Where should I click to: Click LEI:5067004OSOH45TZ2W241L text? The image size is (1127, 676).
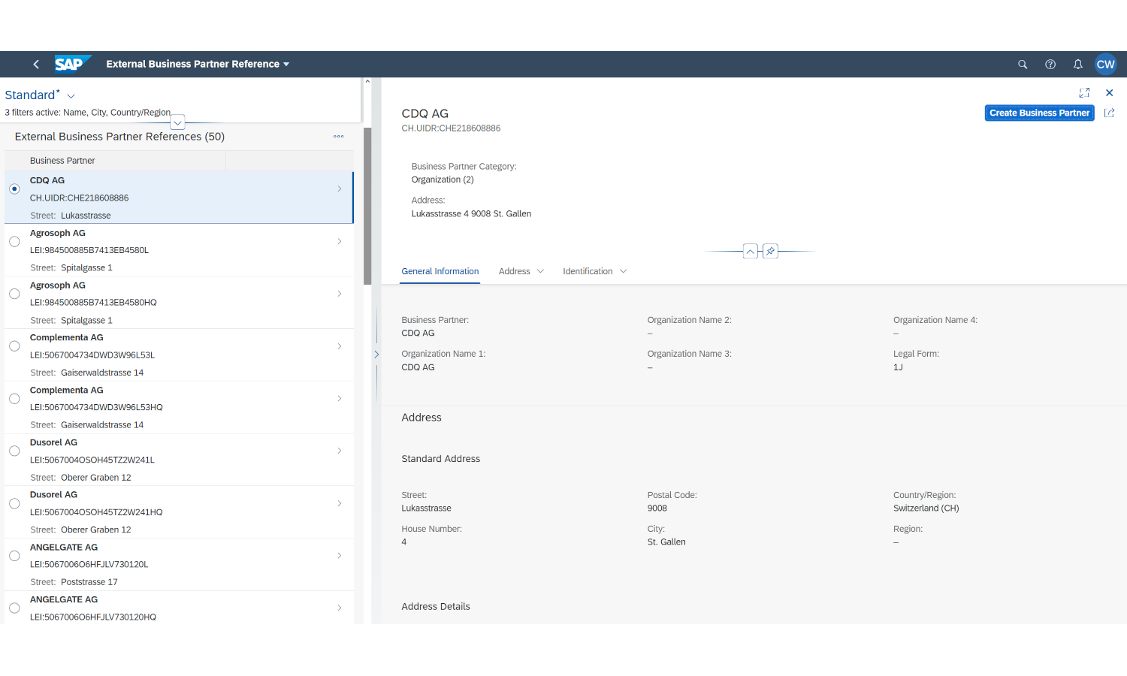pos(92,460)
